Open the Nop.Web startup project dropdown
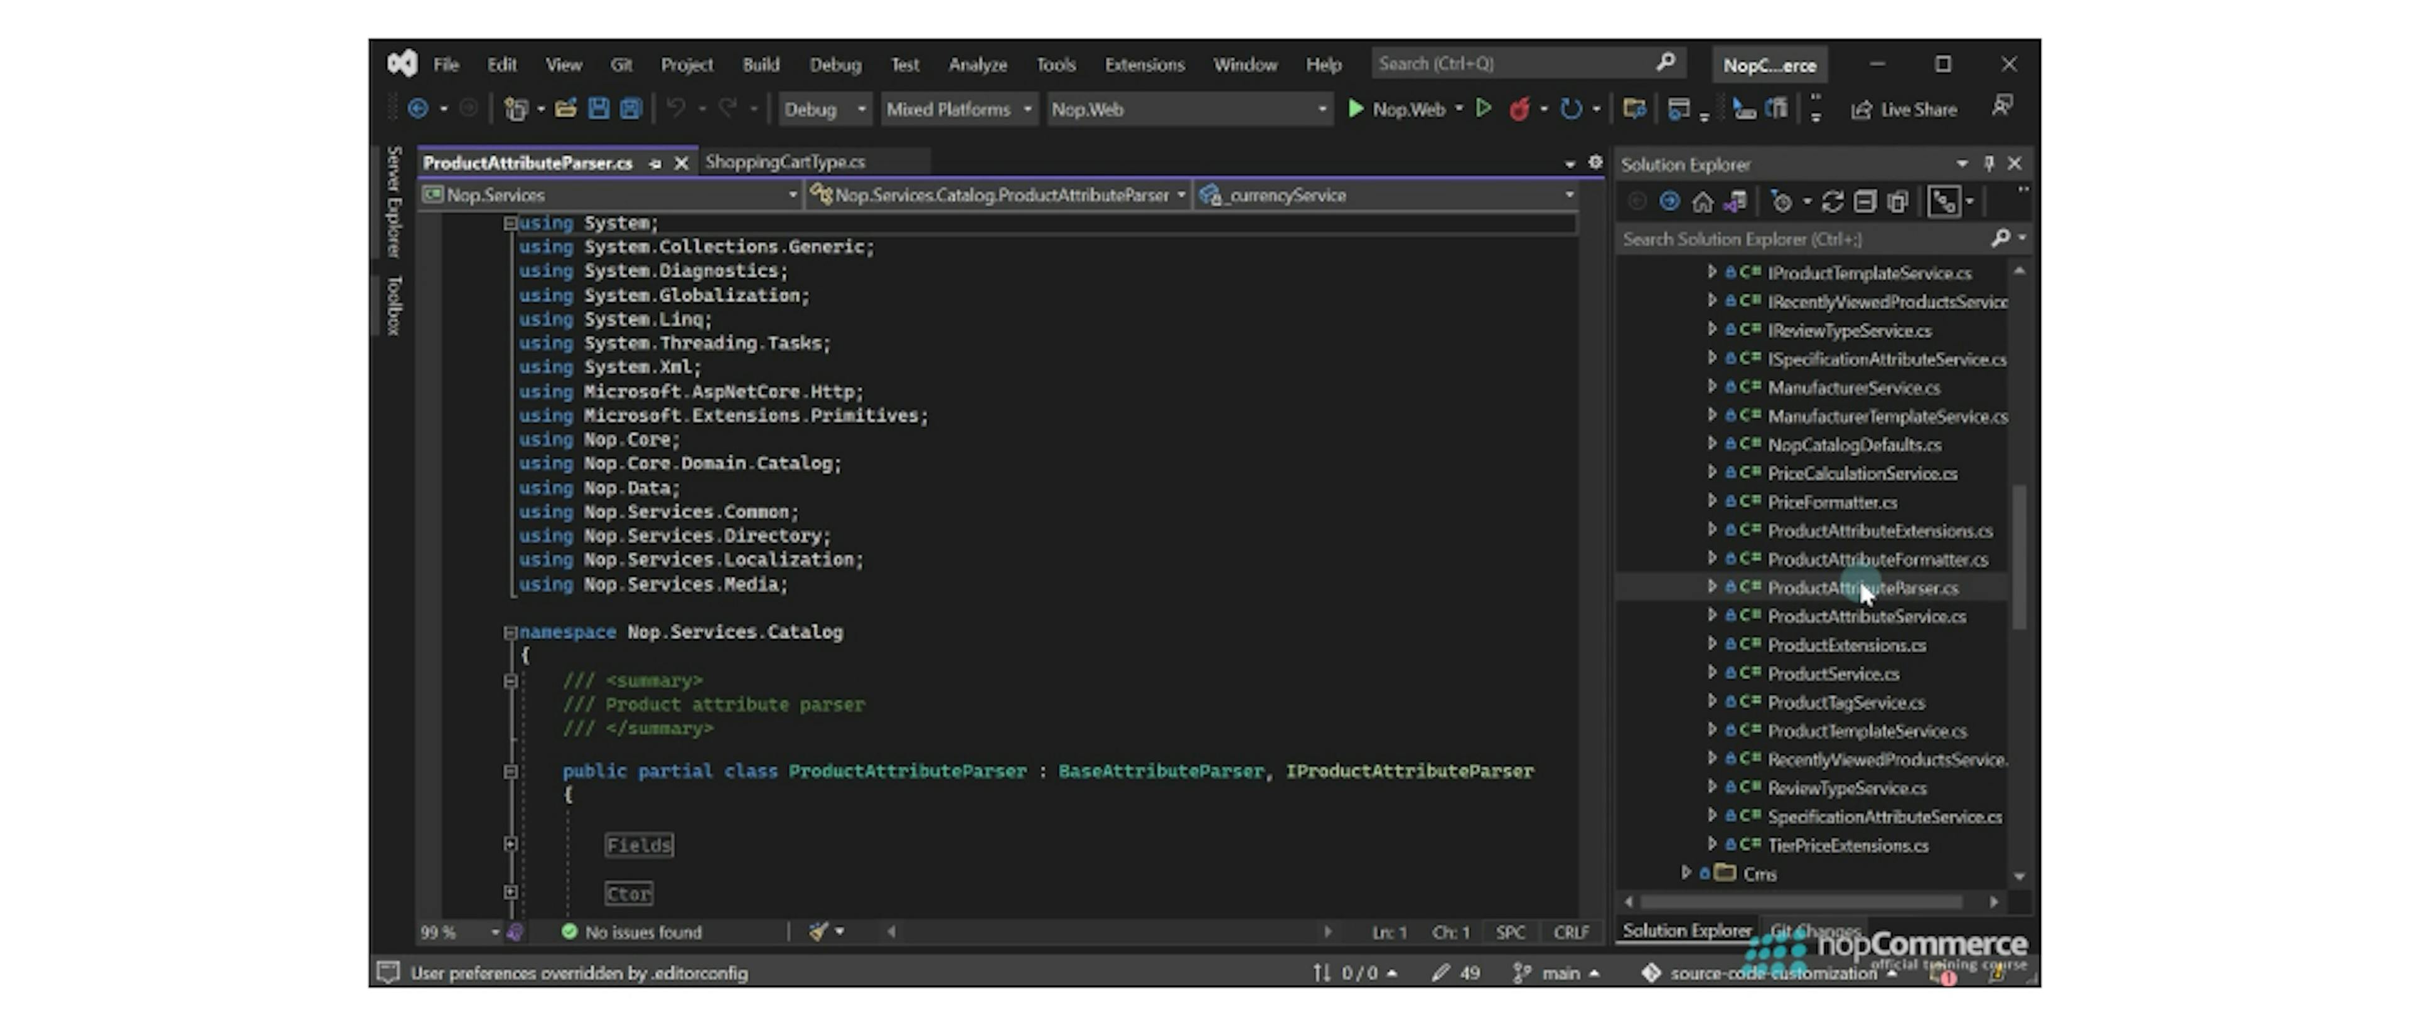2410x1026 pixels. 1189,109
